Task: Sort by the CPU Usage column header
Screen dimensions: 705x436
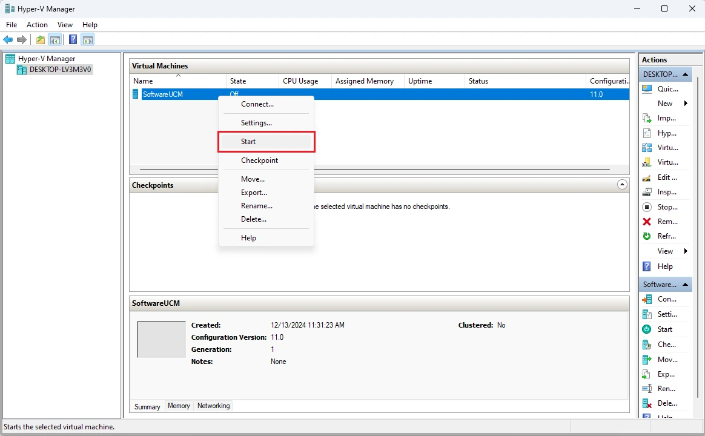Action: (x=305, y=81)
